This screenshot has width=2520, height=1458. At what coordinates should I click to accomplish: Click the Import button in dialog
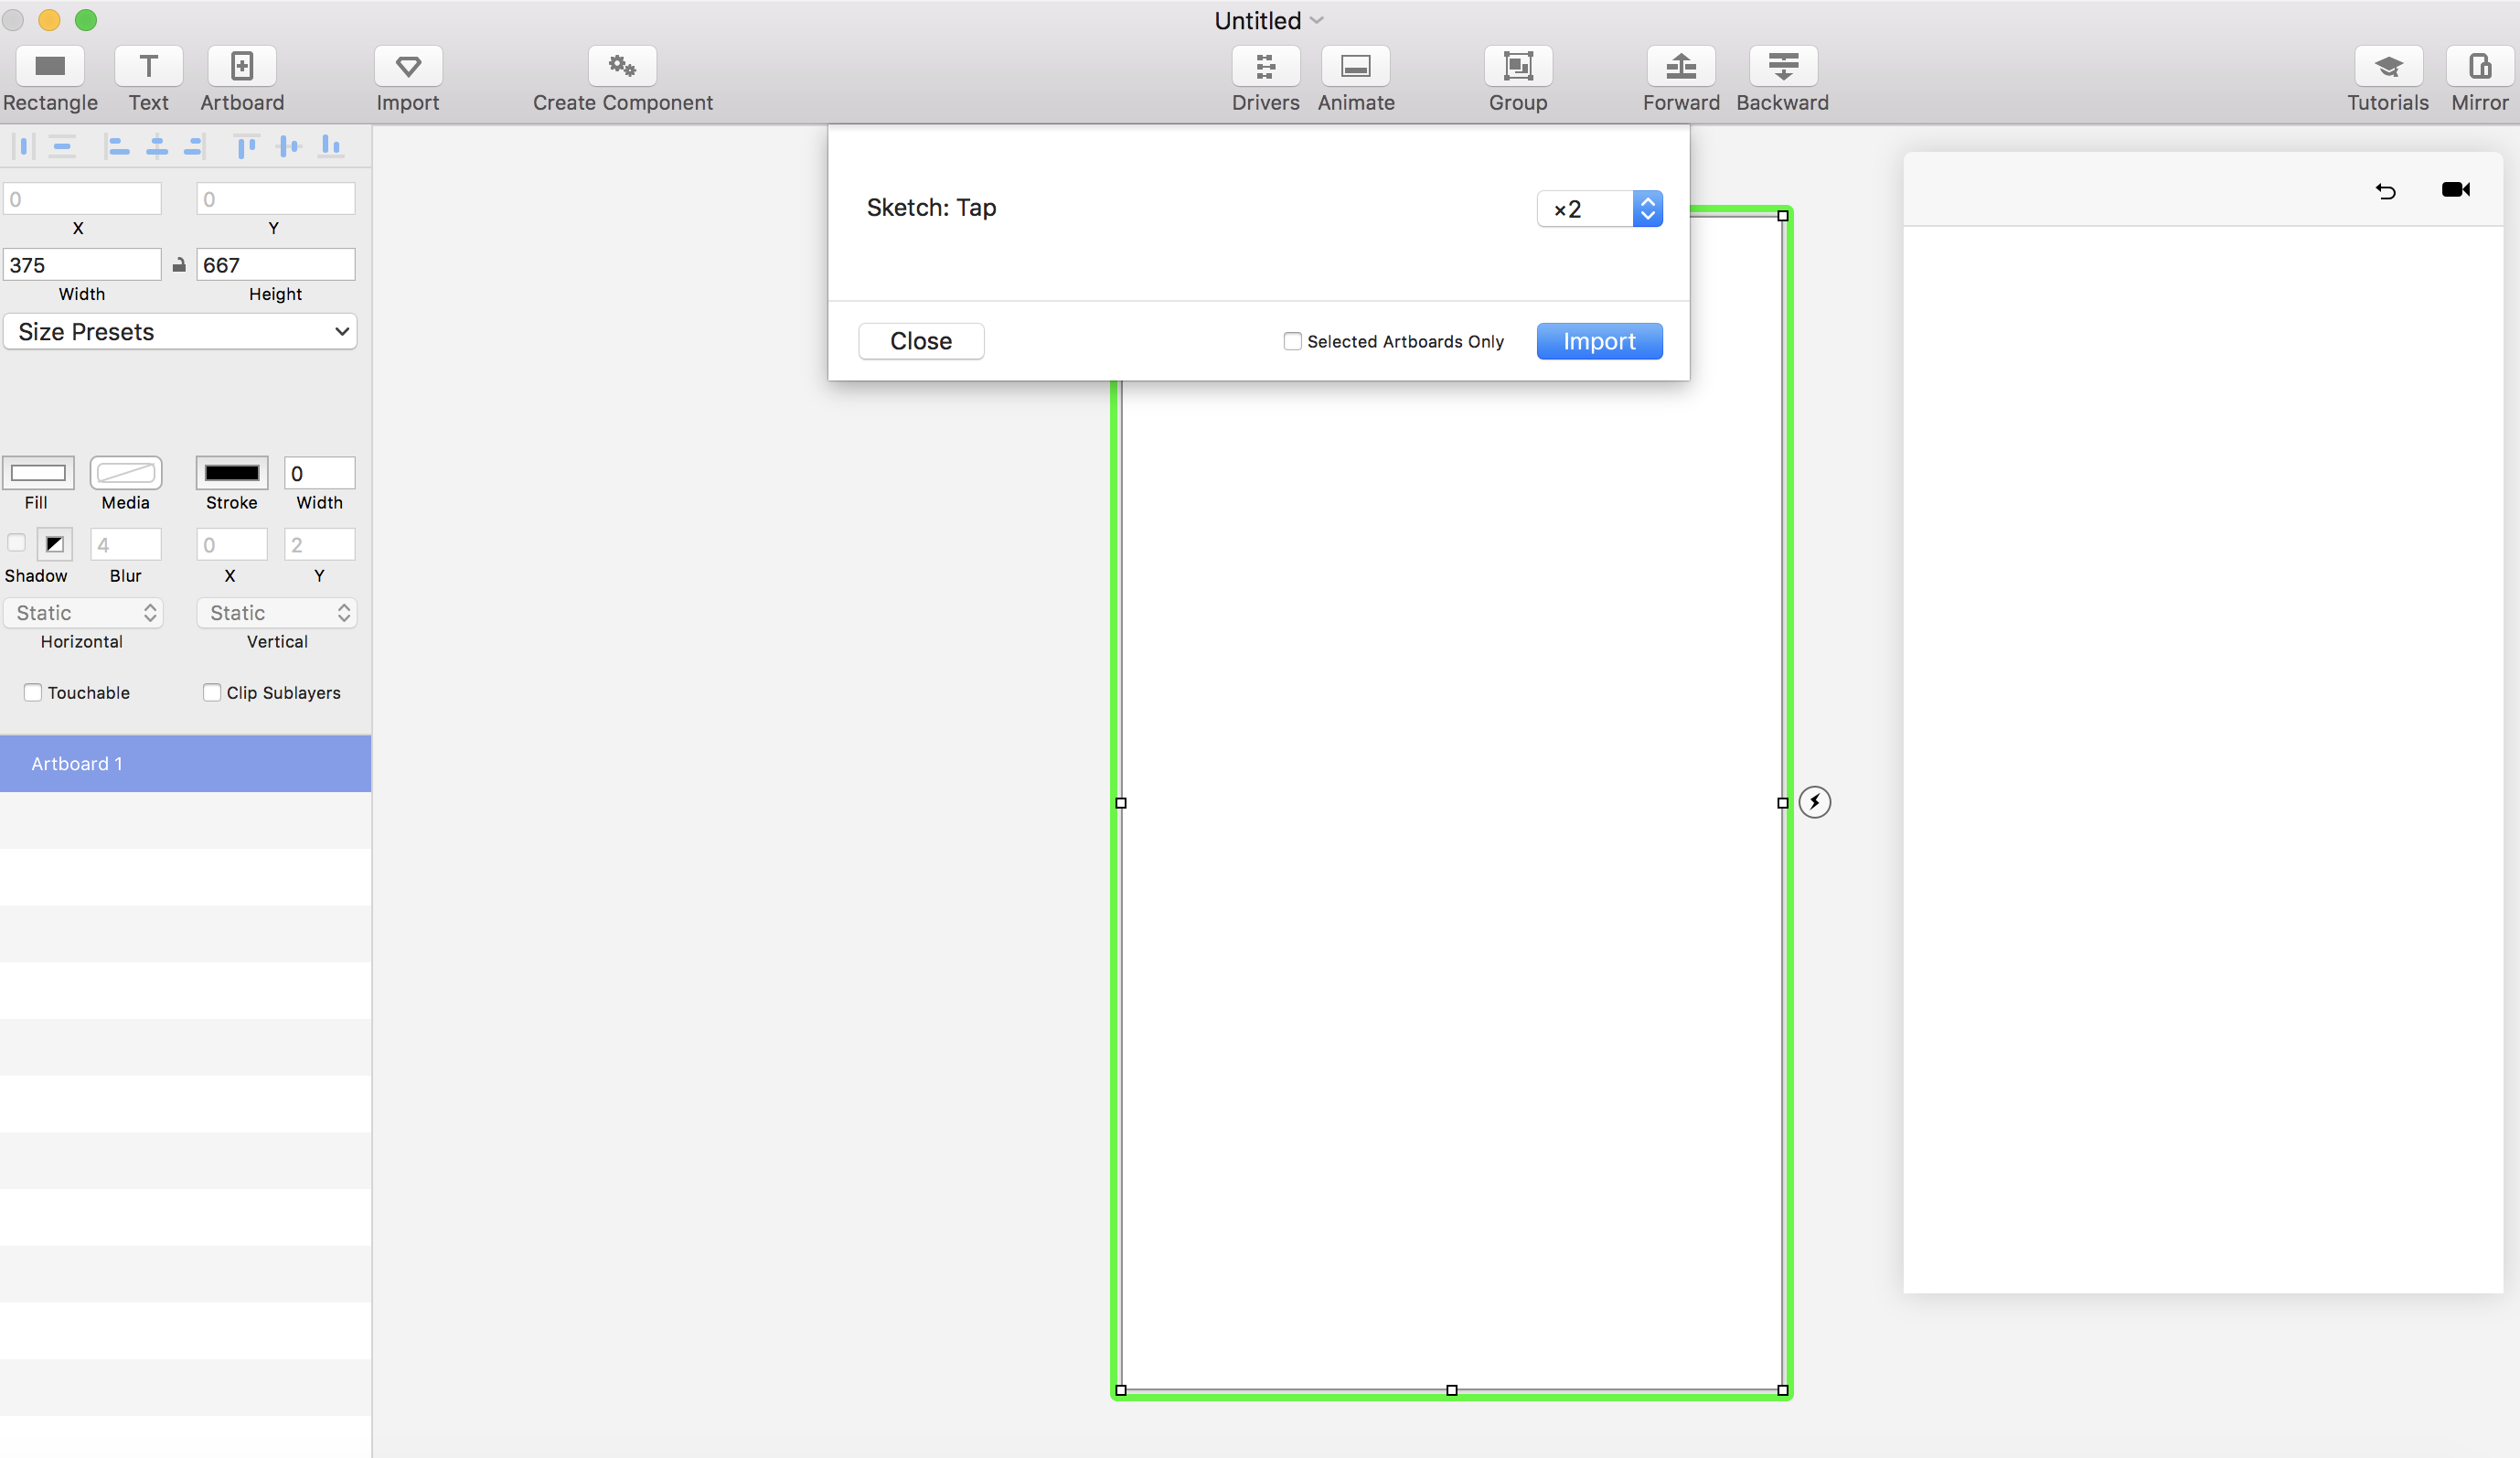click(1599, 342)
